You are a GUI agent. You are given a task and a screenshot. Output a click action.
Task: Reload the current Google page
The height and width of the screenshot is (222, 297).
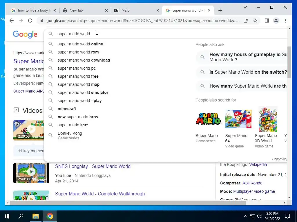pos(30,21)
